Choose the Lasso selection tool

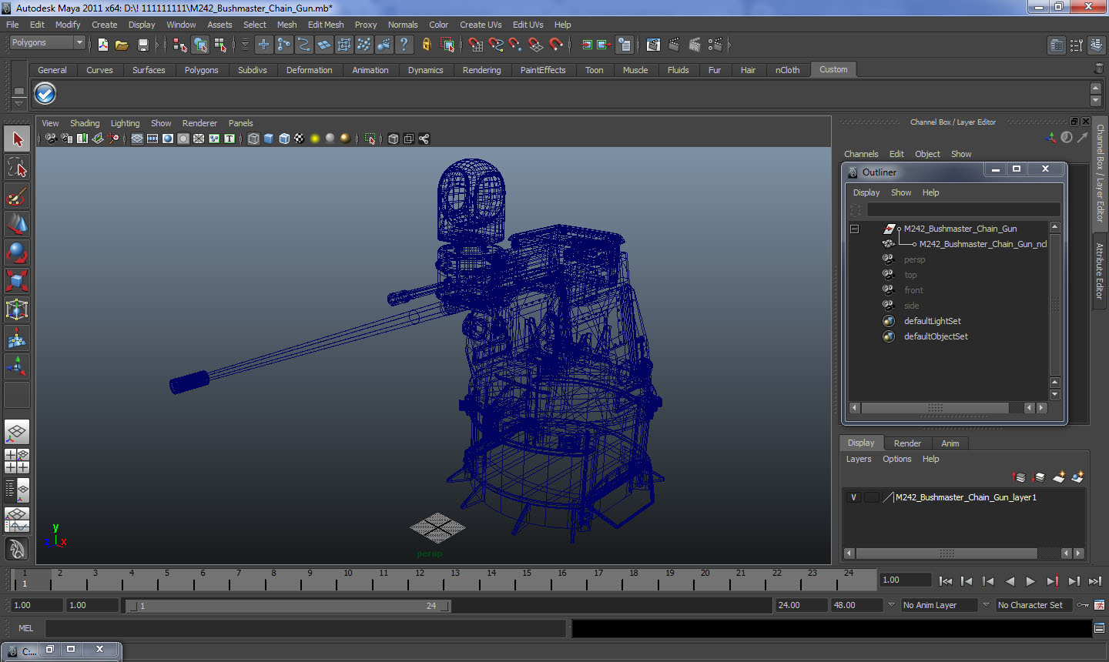(x=17, y=168)
